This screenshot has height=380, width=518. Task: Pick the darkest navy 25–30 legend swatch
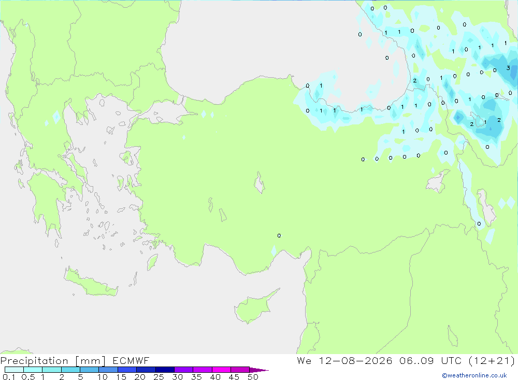click(165, 370)
